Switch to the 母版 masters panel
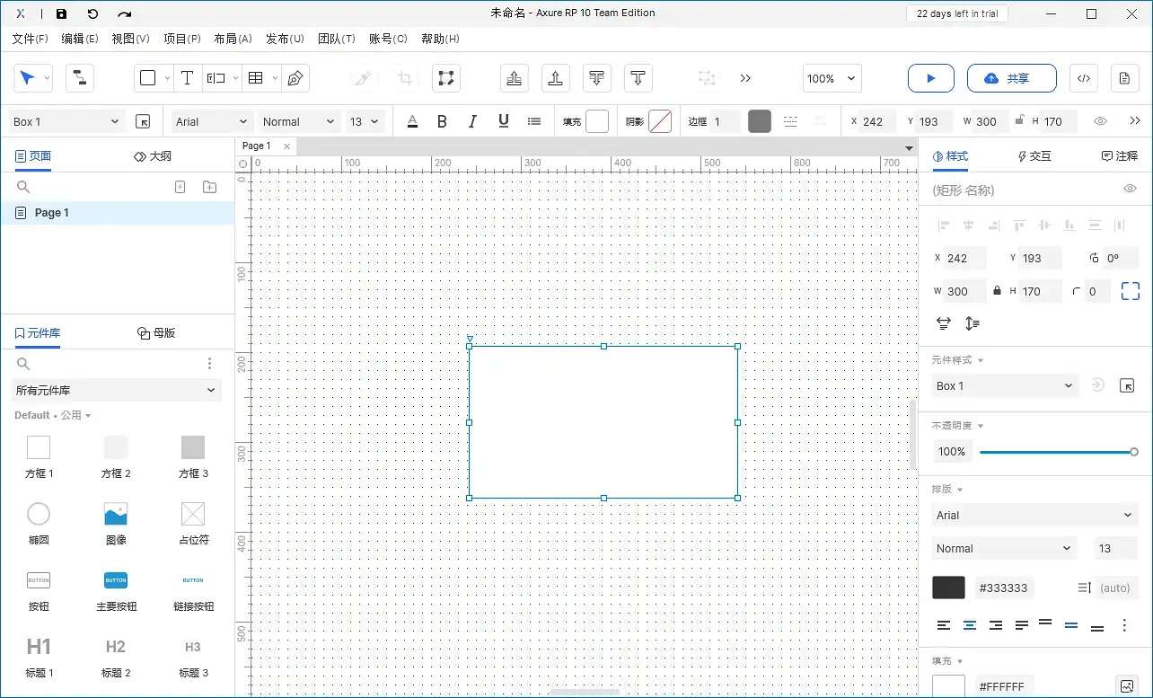The height and width of the screenshot is (698, 1153). [156, 333]
